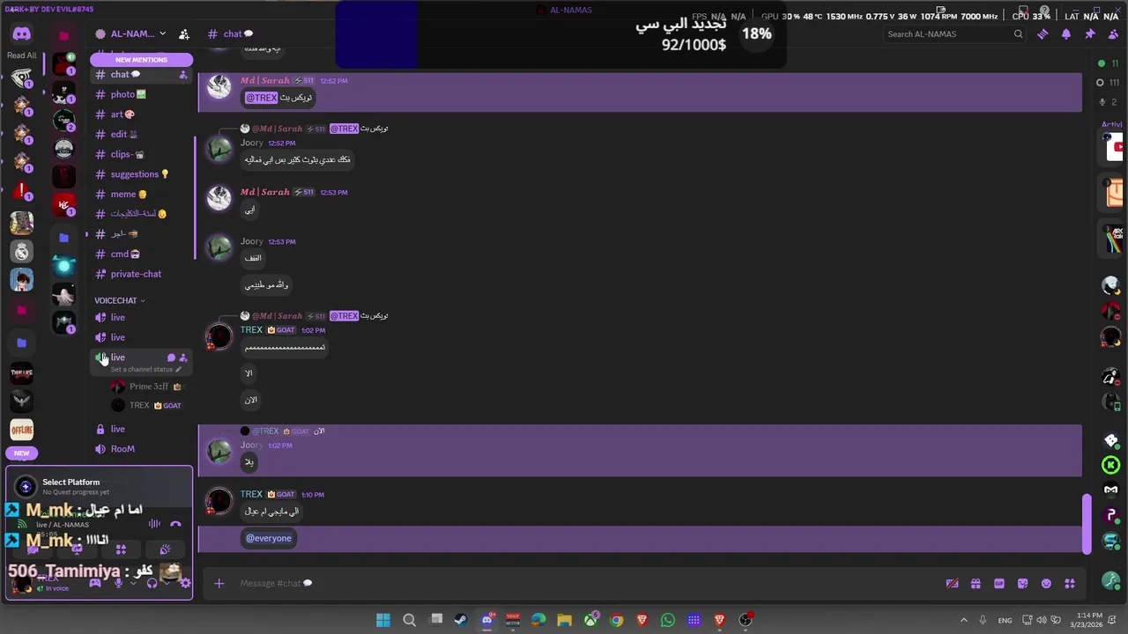Open sticker picker in message bar
This screenshot has width=1128, height=634.
[x=1022, y=583]
